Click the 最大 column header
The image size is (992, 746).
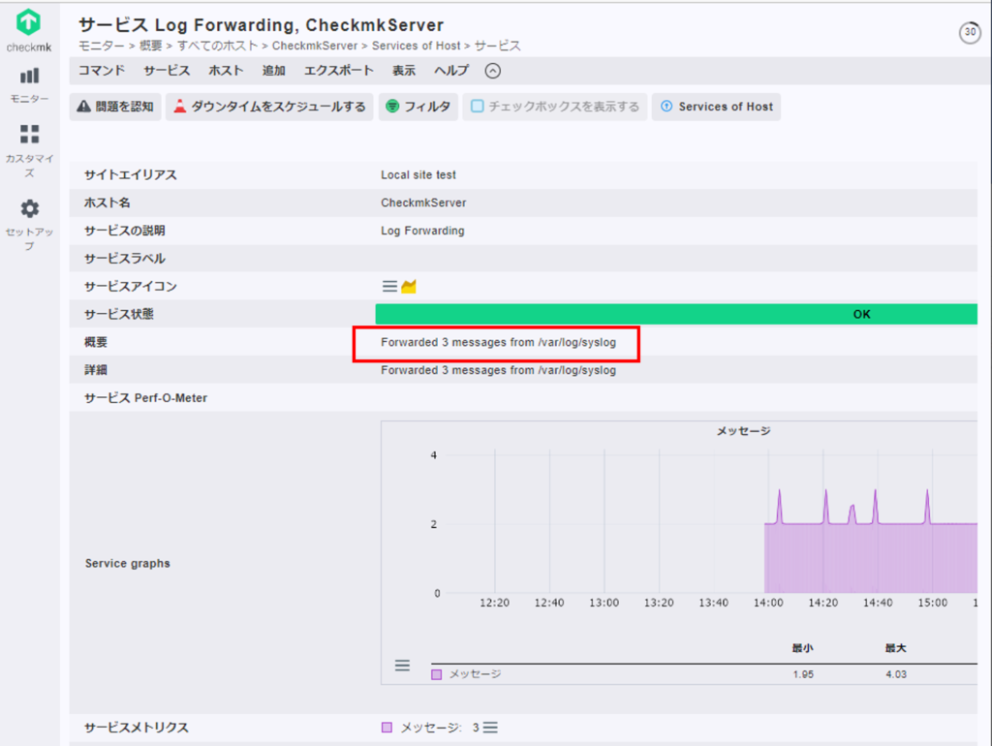point(895,648)
